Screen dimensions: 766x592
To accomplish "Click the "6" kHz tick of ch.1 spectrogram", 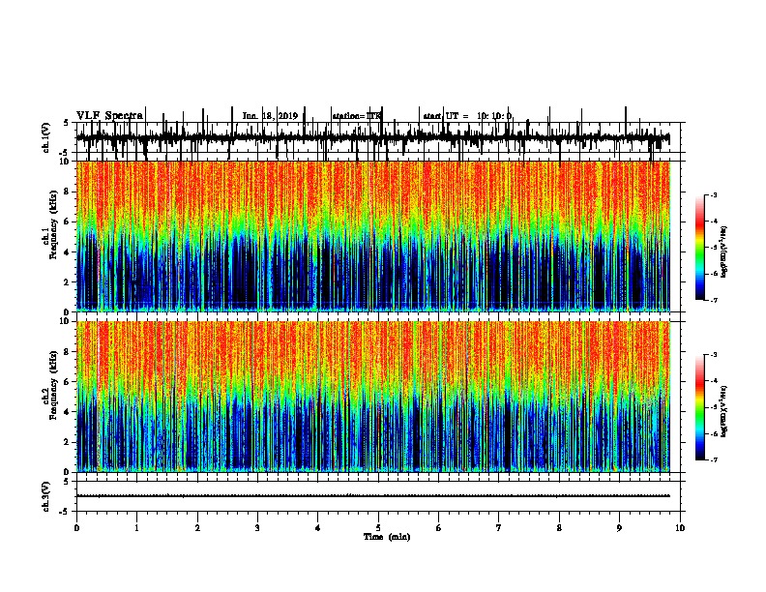I will click(67, 222).
